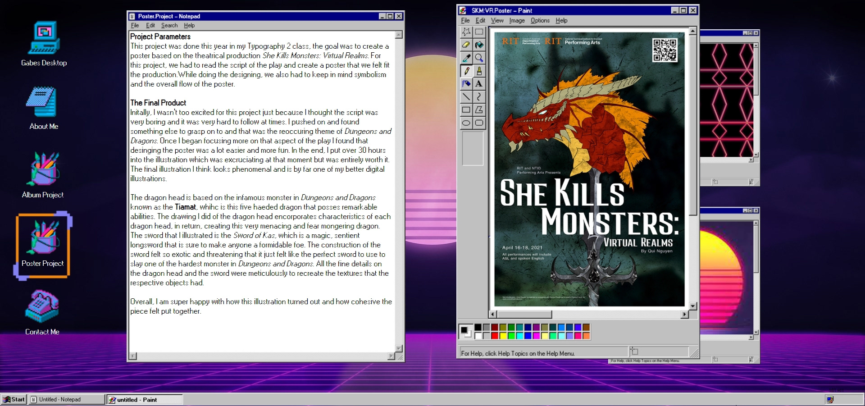The width and height of the screenshot is (865, 406).
Task: Click the Poster.Project - Notepad title bar
Action: click(x=265, y=16)
